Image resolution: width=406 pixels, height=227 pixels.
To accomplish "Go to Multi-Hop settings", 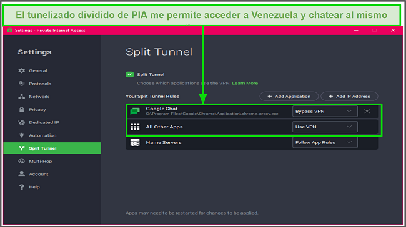I will [x=52, y=161].
